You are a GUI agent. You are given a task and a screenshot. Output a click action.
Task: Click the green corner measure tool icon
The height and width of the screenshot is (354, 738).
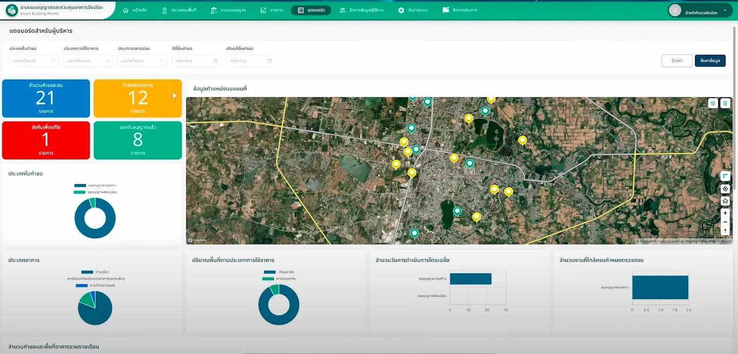[x=725, y=176]
